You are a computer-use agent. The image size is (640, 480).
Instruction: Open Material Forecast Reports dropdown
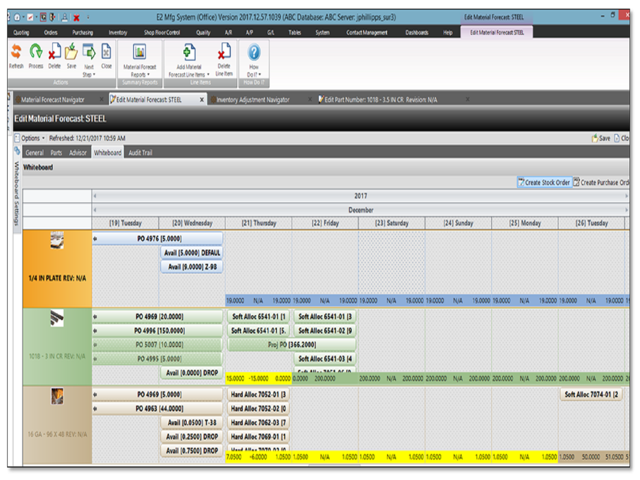tap(140, 60)
